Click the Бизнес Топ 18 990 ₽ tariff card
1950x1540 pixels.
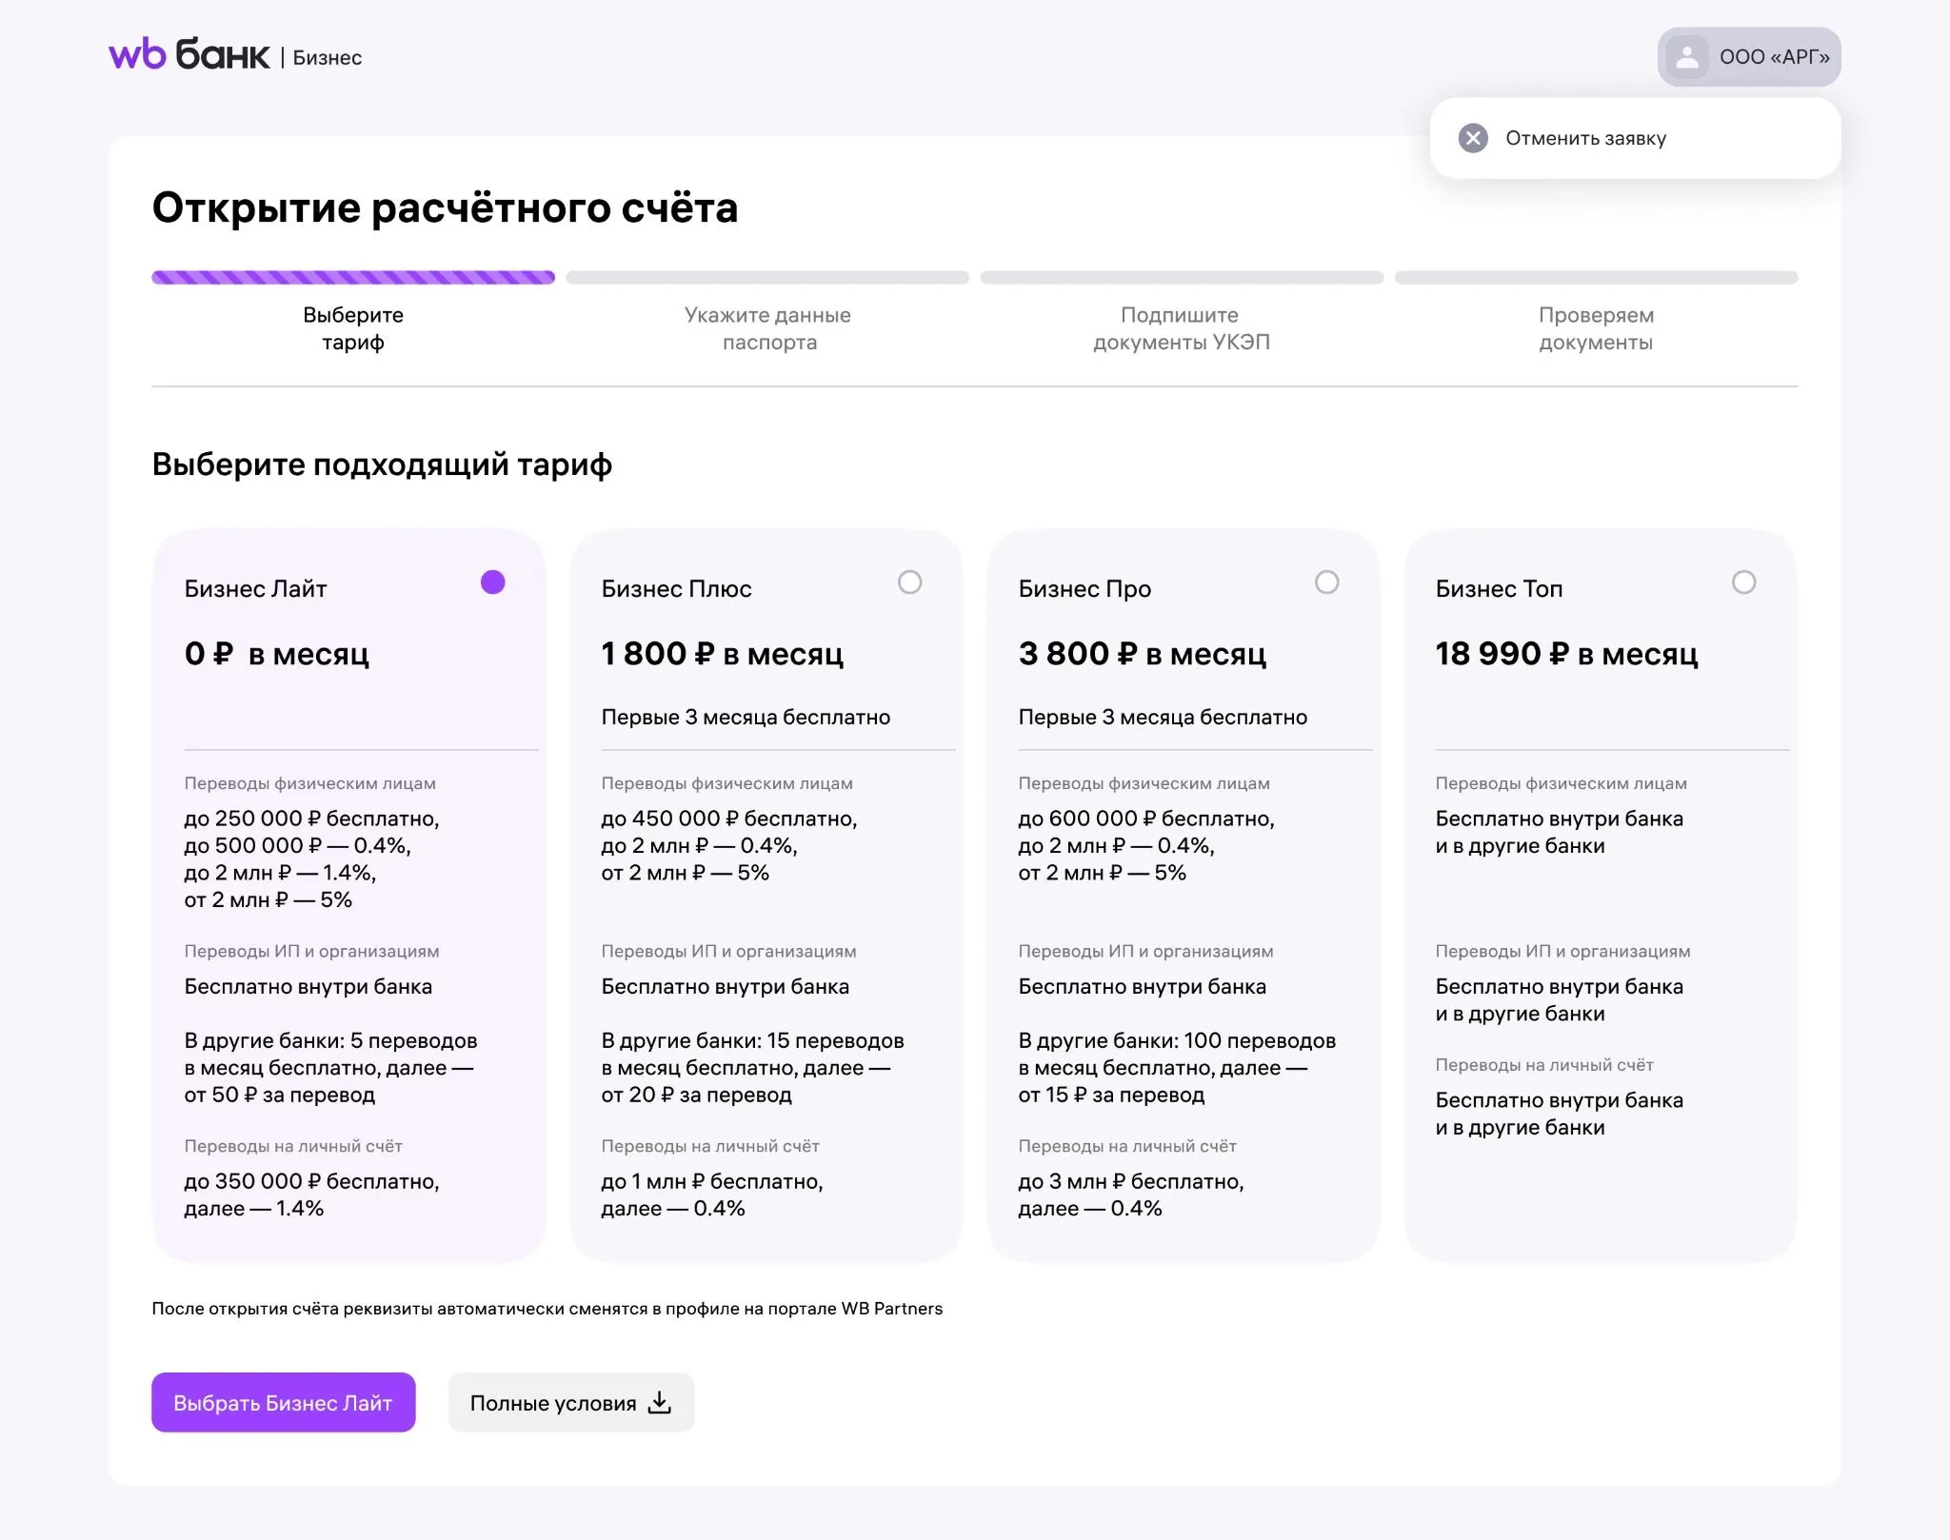[1601, 896]
